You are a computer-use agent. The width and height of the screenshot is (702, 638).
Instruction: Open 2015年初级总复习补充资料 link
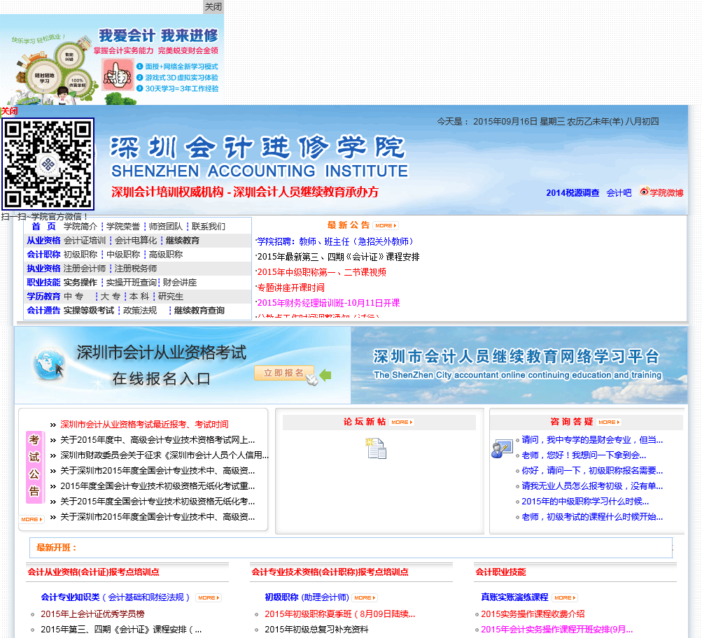point(316,630)
